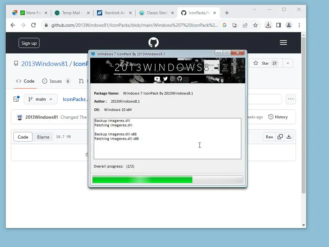Switch to the Classic Shell tab

tap(156, 13)
